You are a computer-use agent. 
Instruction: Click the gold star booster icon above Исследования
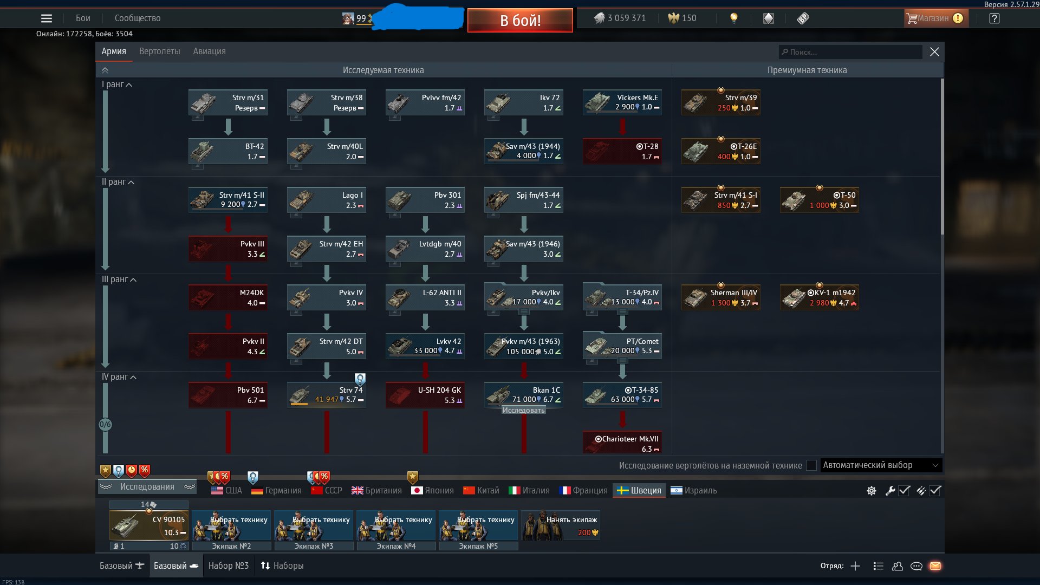[x=106, y=471]
